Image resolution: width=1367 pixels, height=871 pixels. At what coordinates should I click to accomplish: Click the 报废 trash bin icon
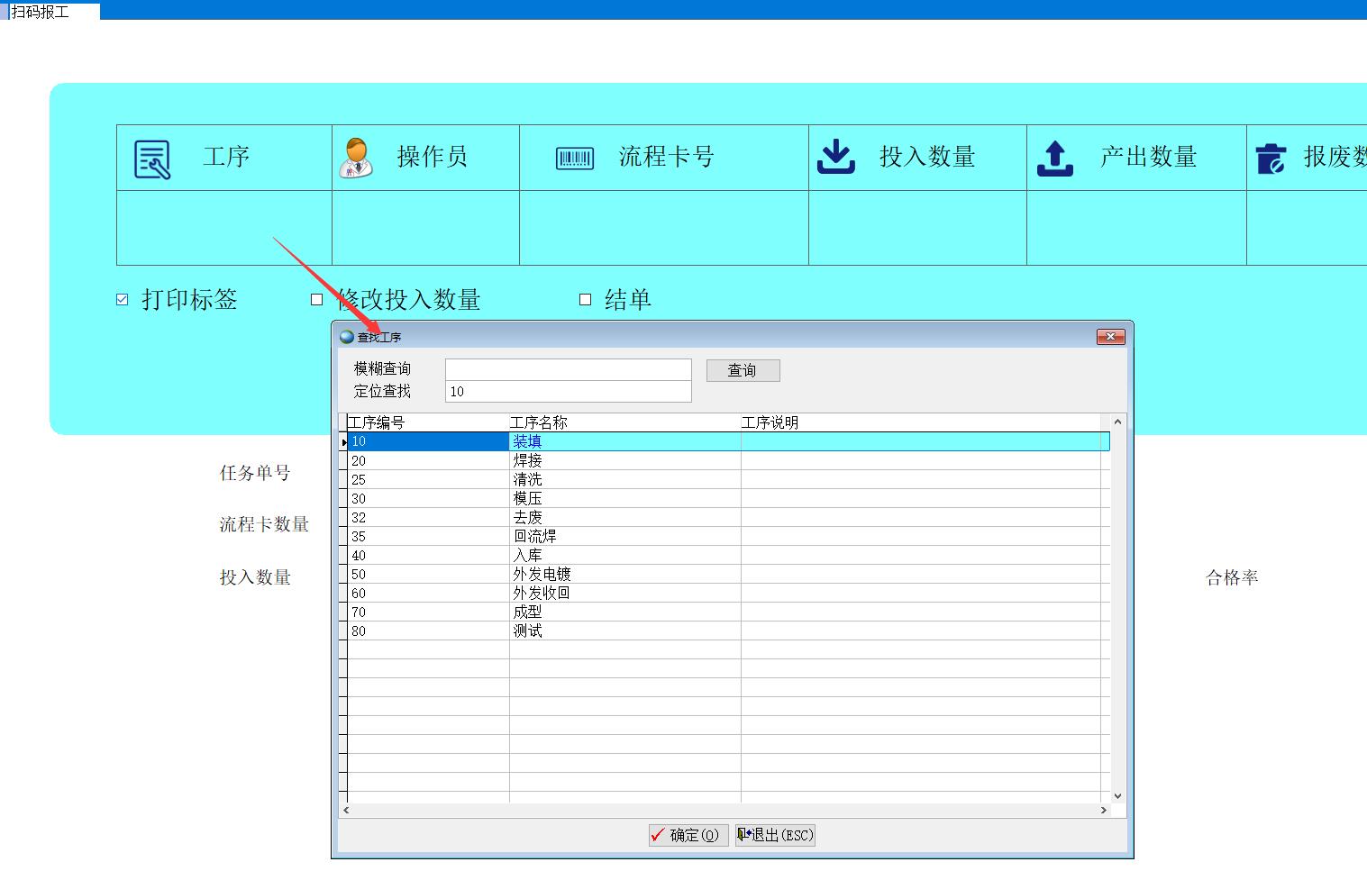[x=1271, y=159]
